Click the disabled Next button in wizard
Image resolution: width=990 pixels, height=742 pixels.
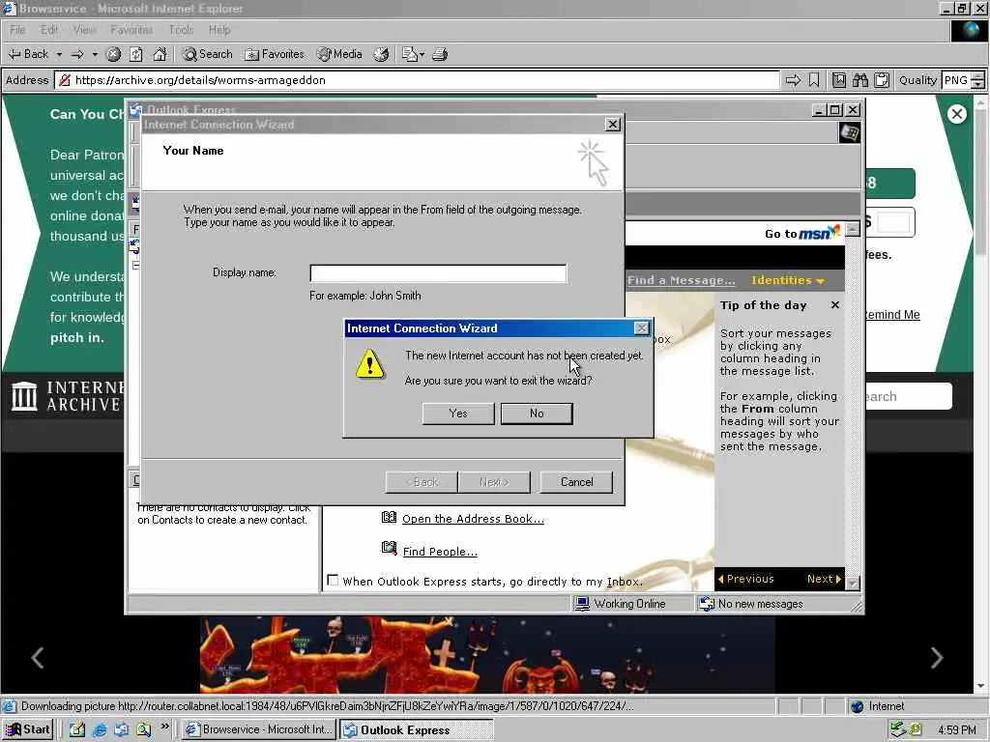[494, 482]
